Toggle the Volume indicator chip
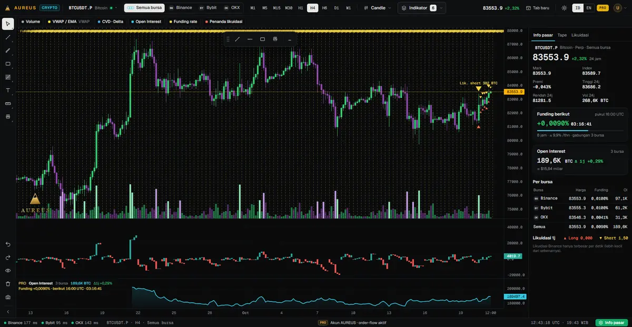 tap(31, 22)
